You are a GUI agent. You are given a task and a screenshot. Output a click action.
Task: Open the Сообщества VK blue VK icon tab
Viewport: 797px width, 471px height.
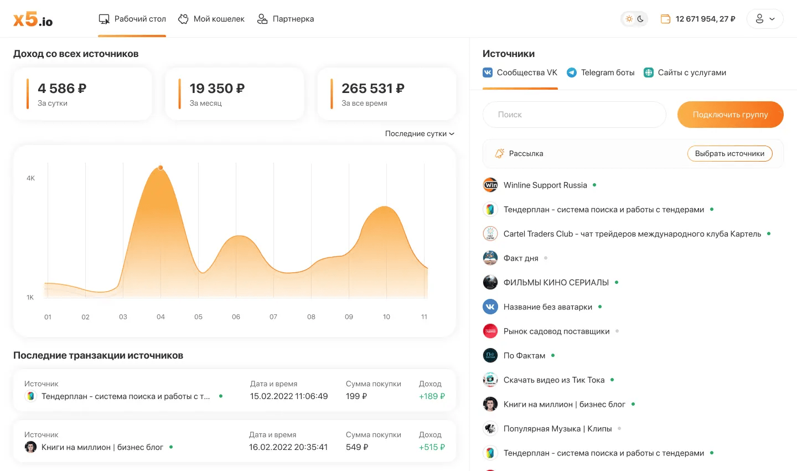(487, 72)
